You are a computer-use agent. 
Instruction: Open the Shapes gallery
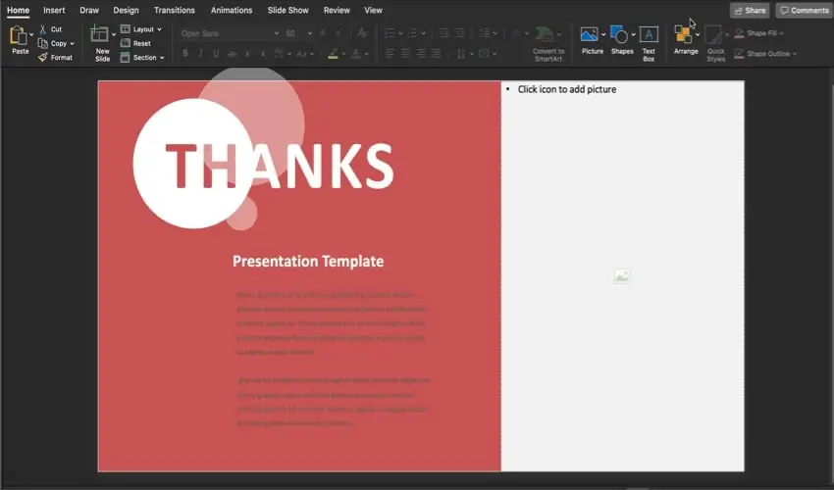pyautogui.click(x=620, y=35)
